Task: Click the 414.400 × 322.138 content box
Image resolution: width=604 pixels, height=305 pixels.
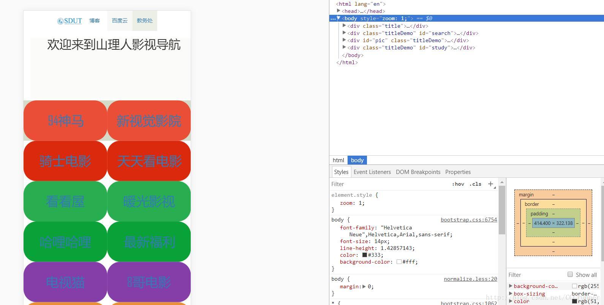Action: [x=553, y=223]
